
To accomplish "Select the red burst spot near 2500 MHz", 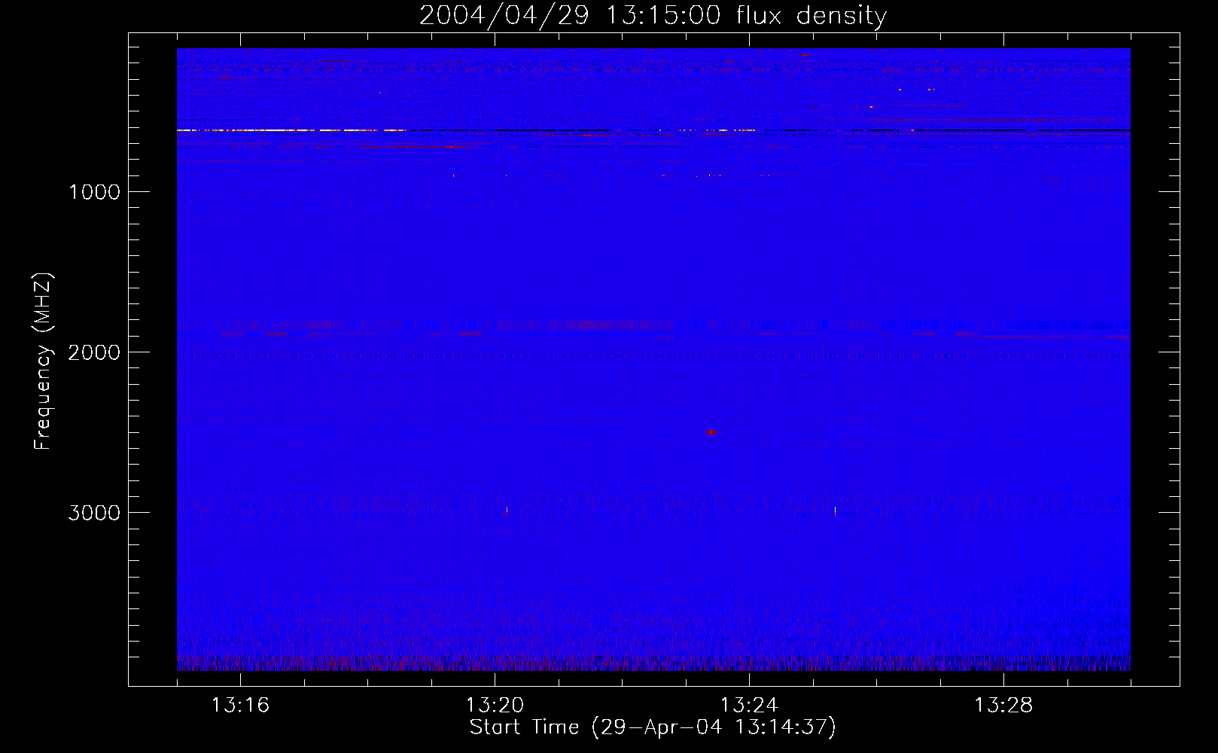I will point(711,432).
